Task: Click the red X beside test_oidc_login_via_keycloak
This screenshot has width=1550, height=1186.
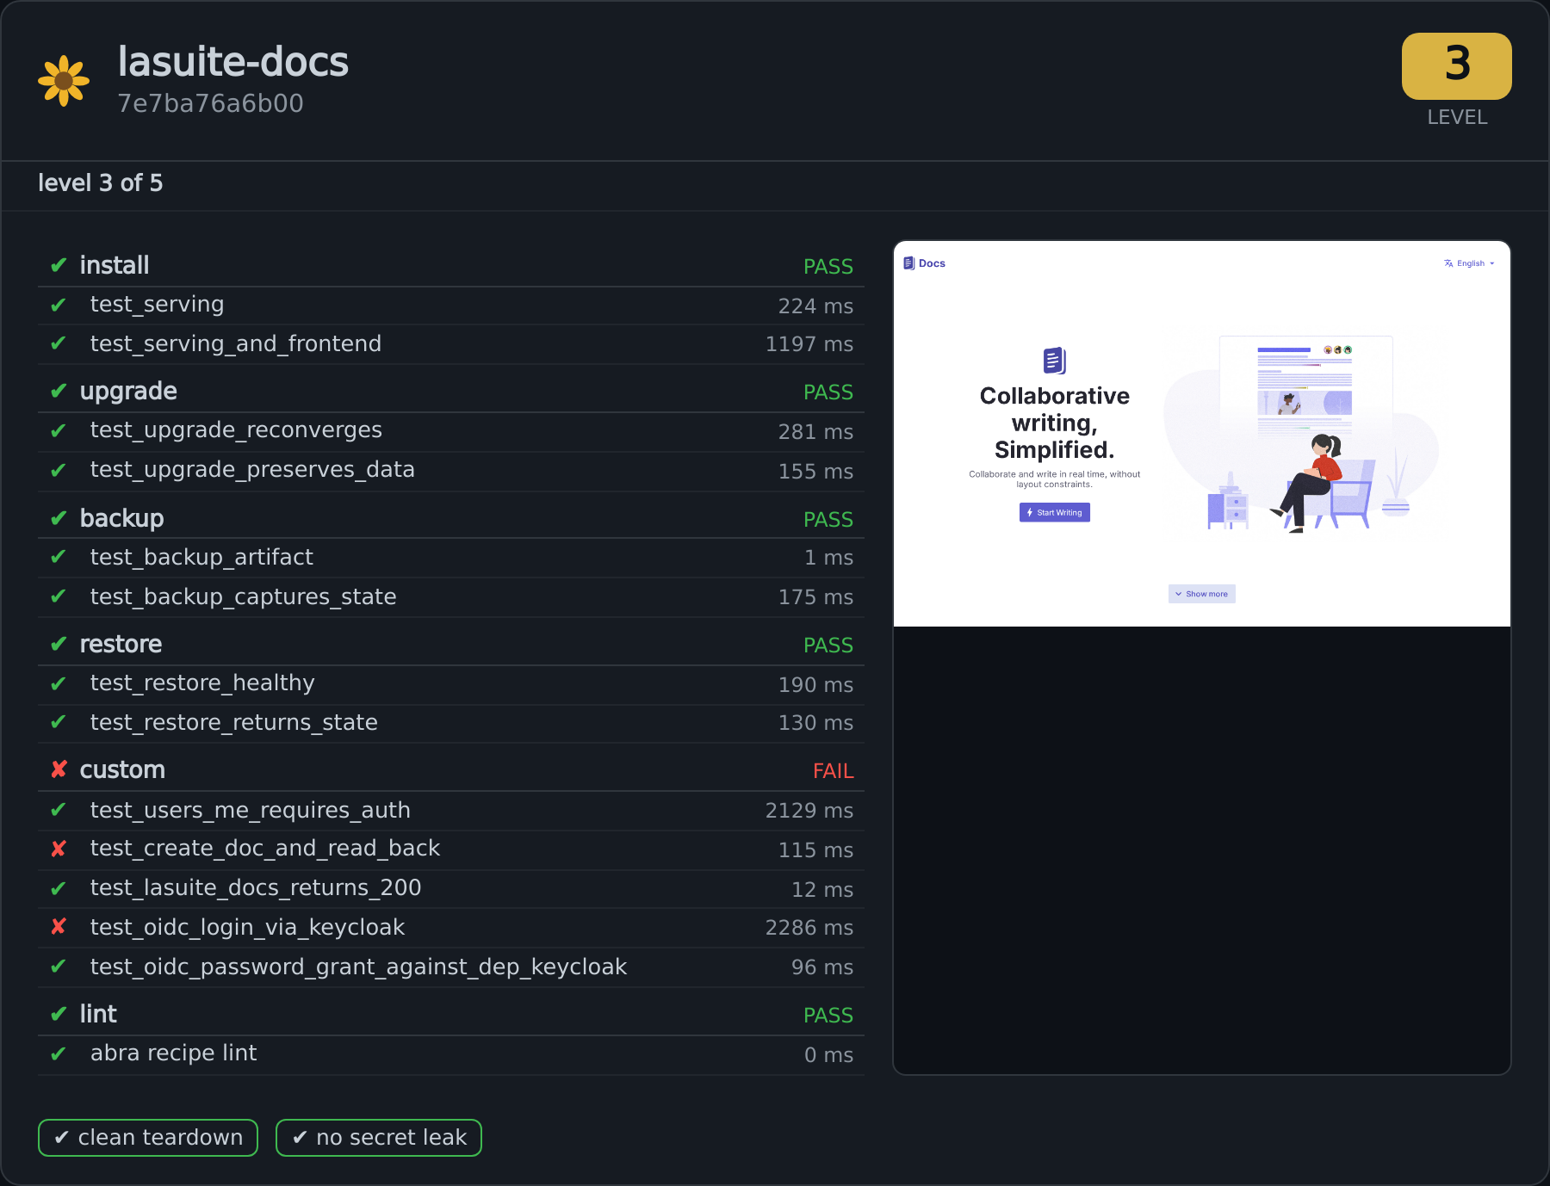Action: (x=59, y=927)
